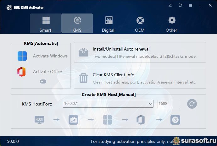Open the Digital license tab
The height and width of the screenshot is (146, 217).
[108, 24]
